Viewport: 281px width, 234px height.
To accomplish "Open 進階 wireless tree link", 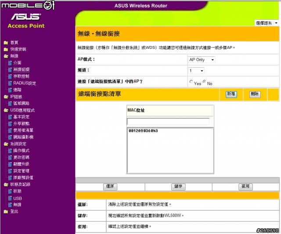I will point(17,90).
